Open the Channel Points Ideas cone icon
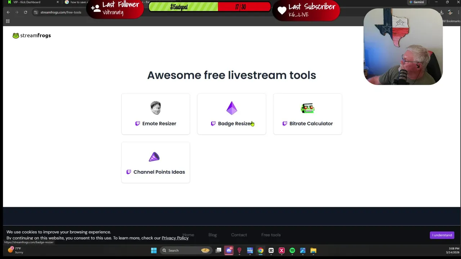 tap(154, 157)
